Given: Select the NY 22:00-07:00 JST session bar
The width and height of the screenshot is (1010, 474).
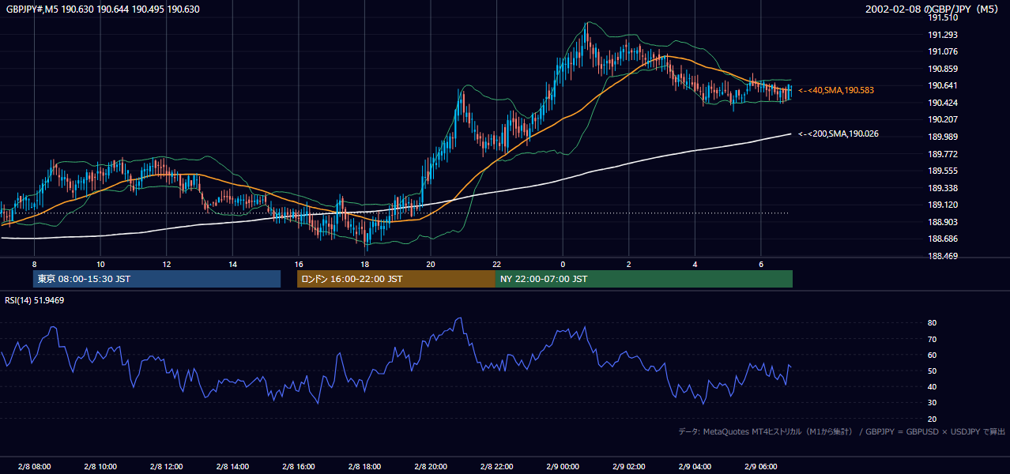Looking at the screenshot, I should pos(644,279).
